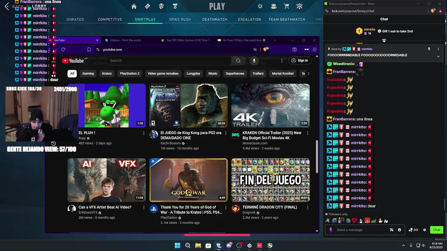Viewport: 447px width, 251px height.
Task: Open chat settings gear icon
Action: [425, 230]
